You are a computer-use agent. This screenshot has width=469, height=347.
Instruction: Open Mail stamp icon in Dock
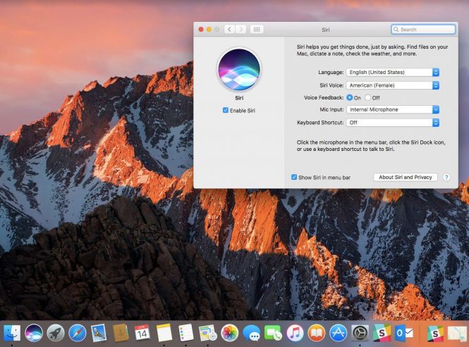[x=99, y=333]
